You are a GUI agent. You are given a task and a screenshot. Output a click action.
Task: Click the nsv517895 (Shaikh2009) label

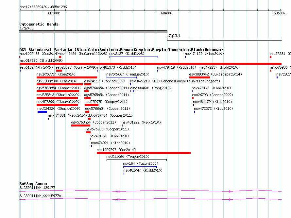(x=41, y=60)
